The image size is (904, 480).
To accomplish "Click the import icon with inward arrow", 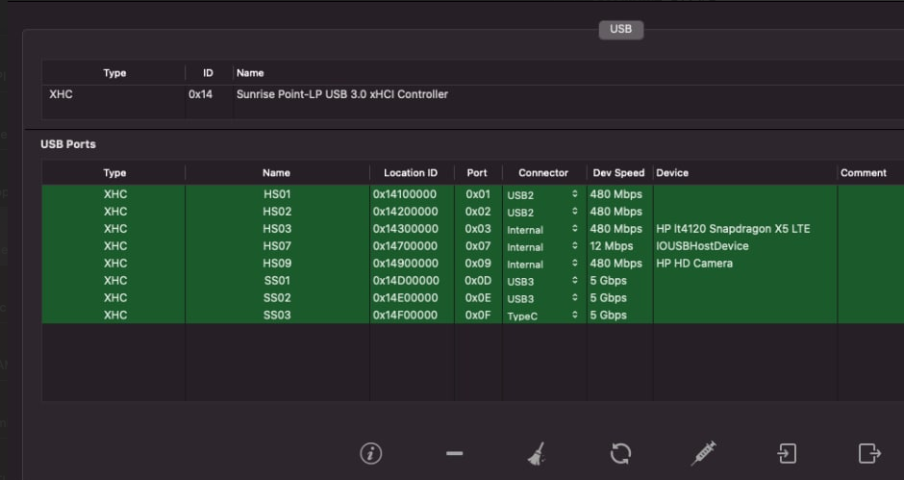I will 787,453.
